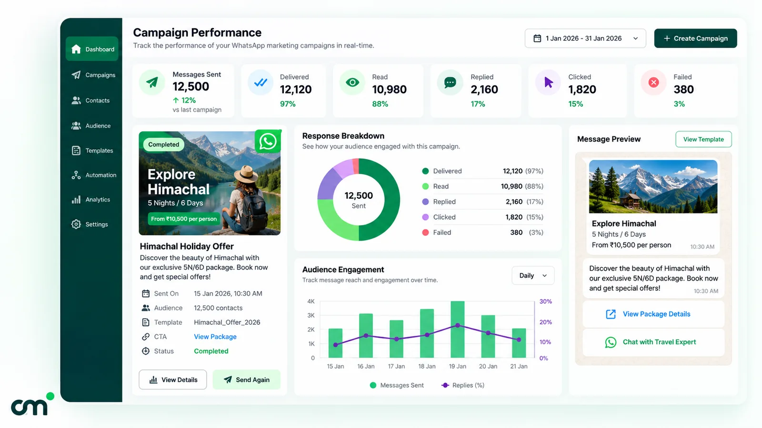Open the Explore Himachal campaign image
762x428 pixels.
pos(210,183)
